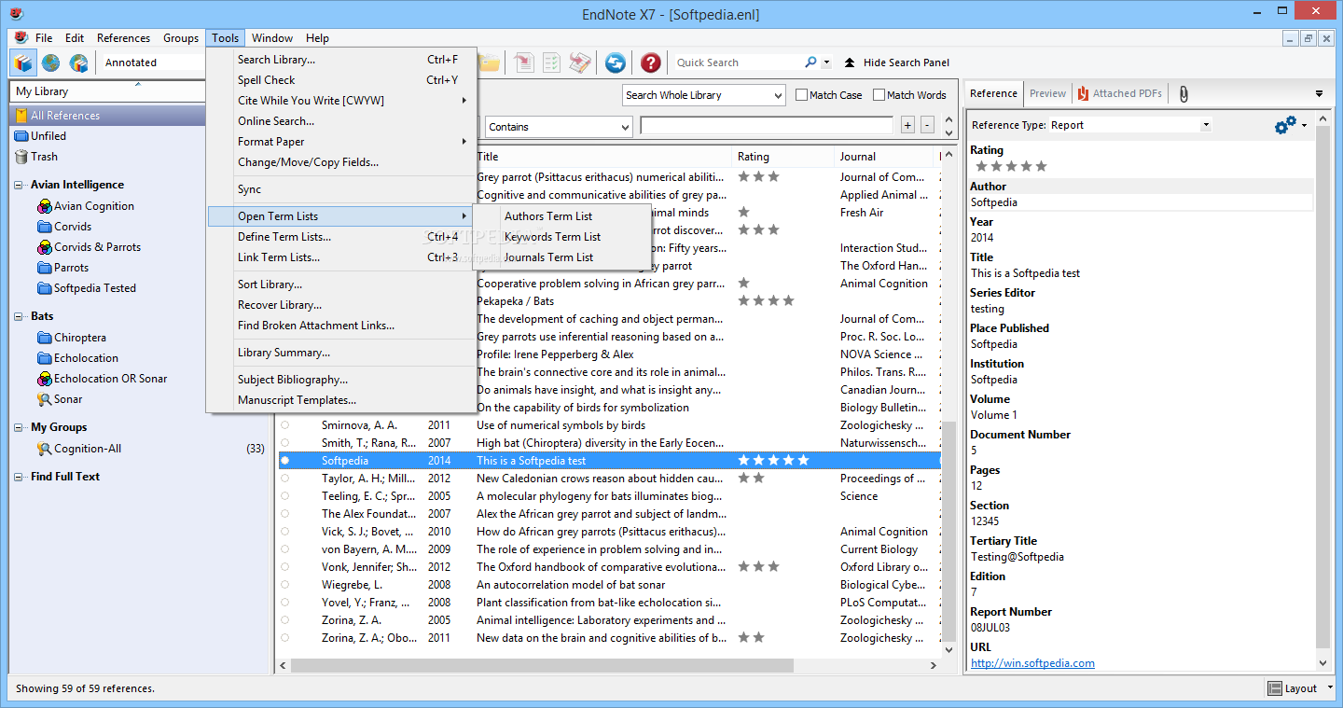The image size is (1343, 708).
Task: Open the Contains operator dropdown
Action: [559, 127]
